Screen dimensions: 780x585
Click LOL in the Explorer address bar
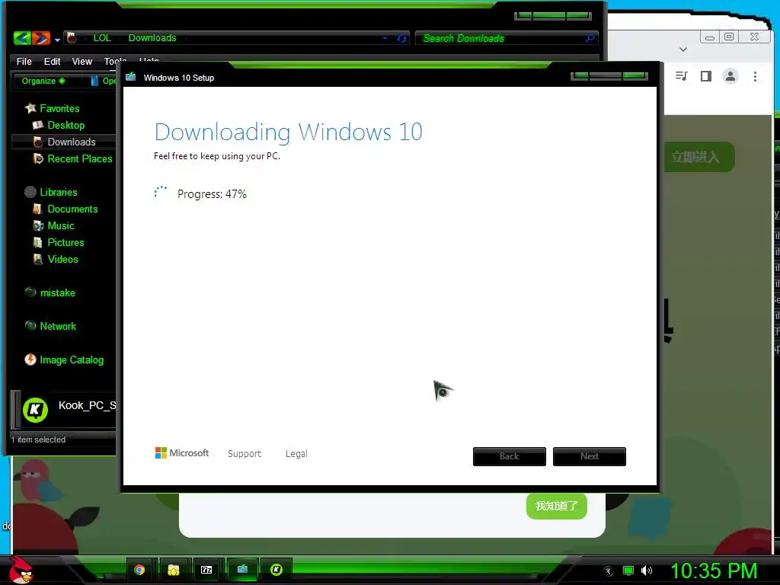(x=102, y=38)
